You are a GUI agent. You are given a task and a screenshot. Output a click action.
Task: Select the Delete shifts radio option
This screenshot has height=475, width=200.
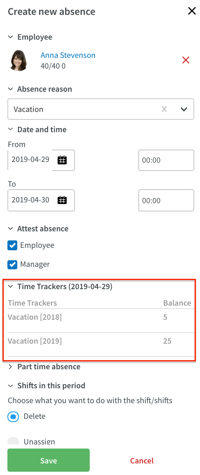point(13,417)
